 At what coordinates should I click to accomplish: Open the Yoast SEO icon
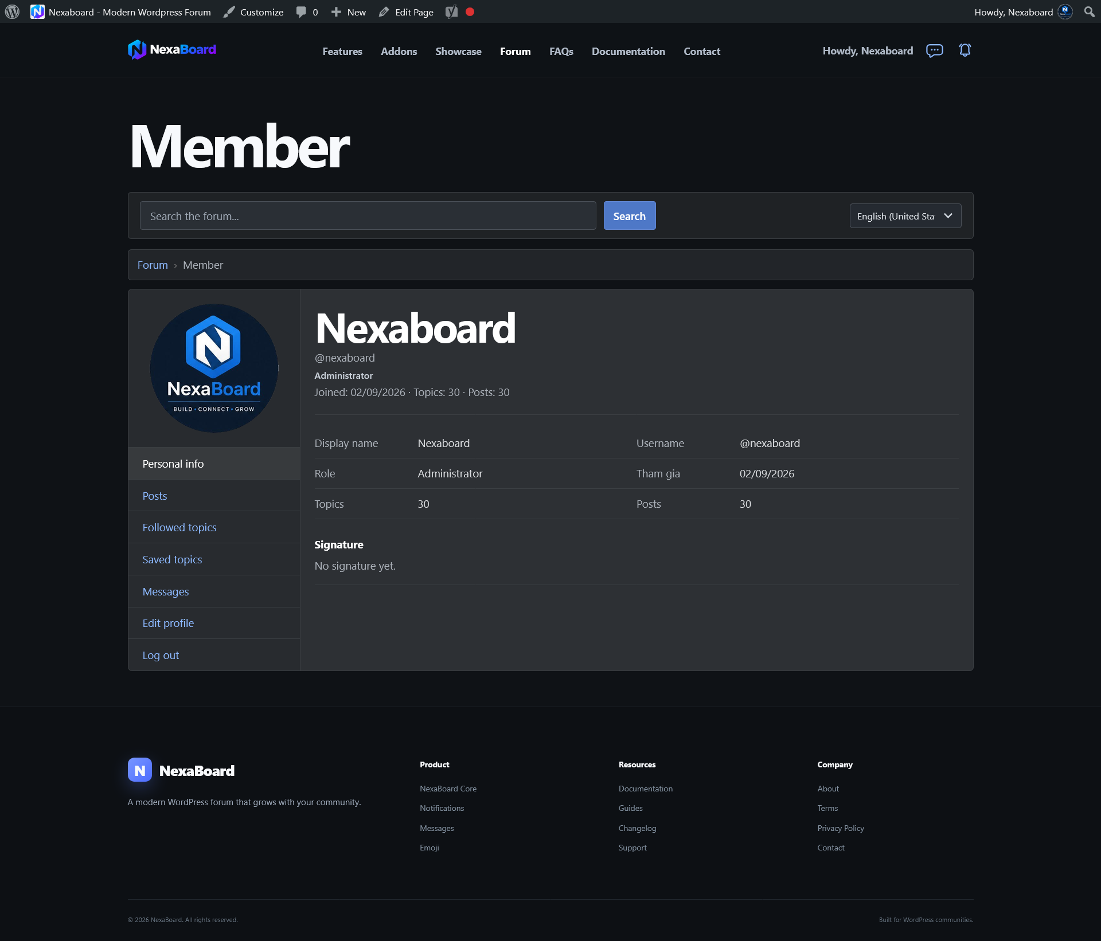coord(452,11)
